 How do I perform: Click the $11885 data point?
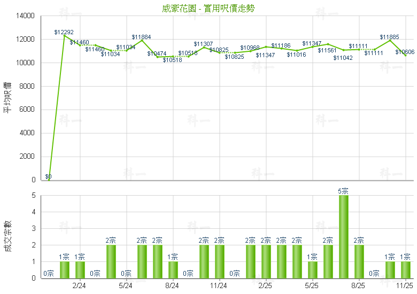(x=390, y=41)
